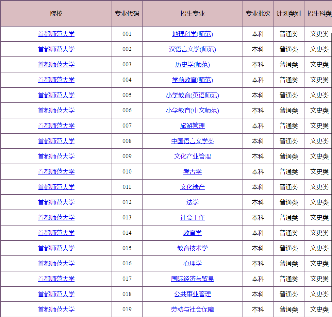
Task: Open 首都师范大学 link in row 002
Action: 56,49
